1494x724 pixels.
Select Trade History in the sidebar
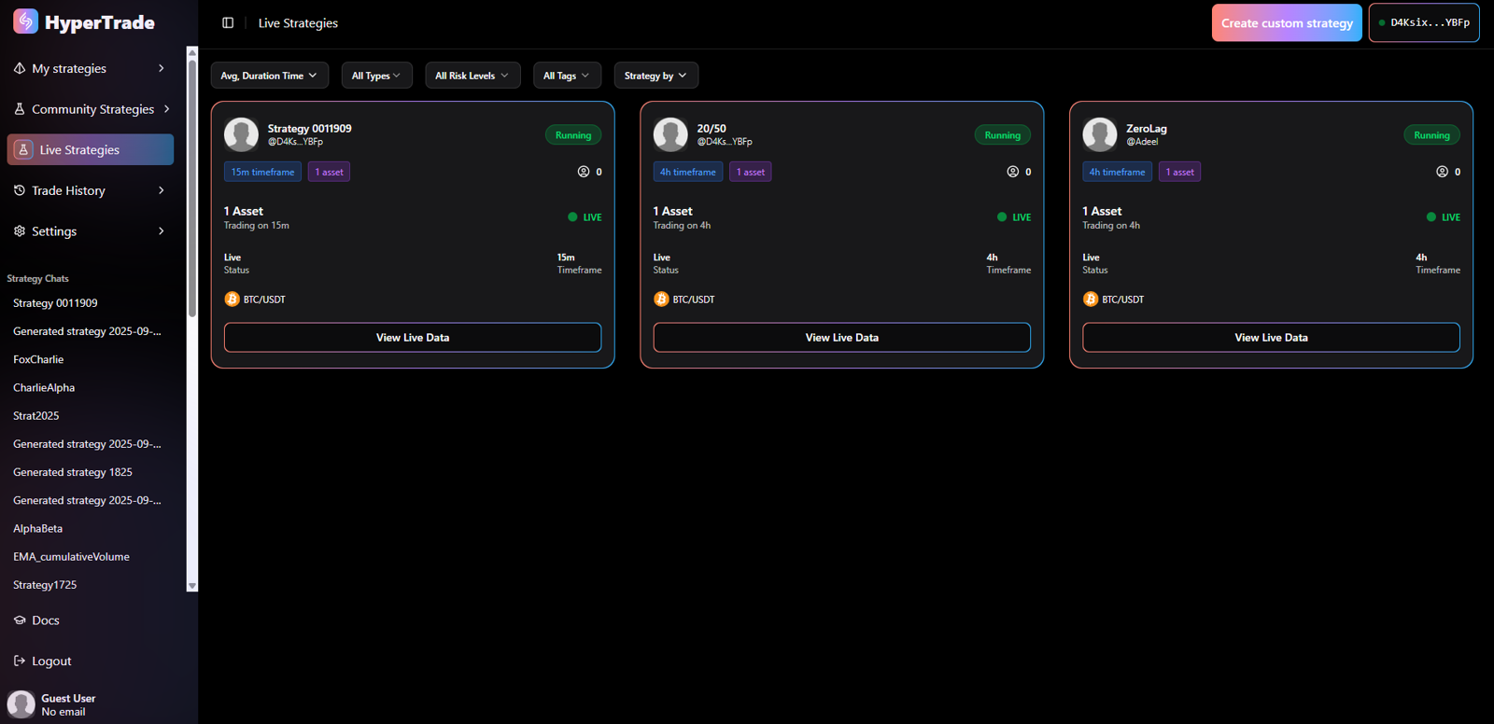68,190
